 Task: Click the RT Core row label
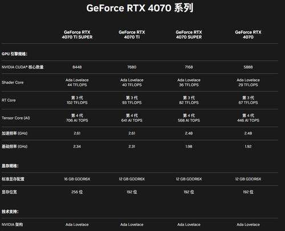[9, 100]
